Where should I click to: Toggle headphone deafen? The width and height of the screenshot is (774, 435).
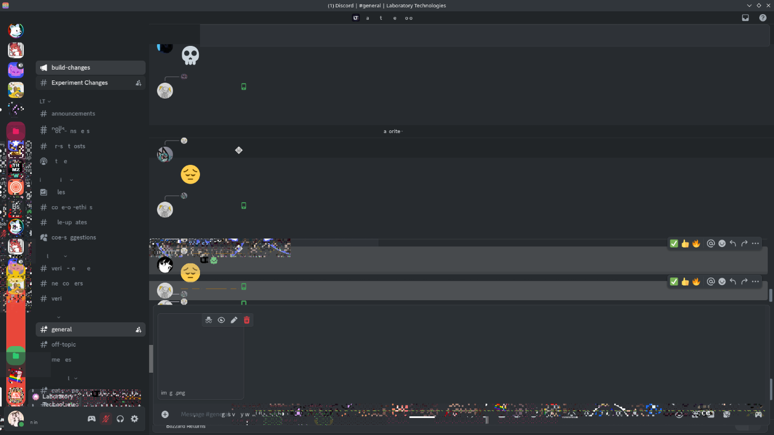[x=120, y=419]
